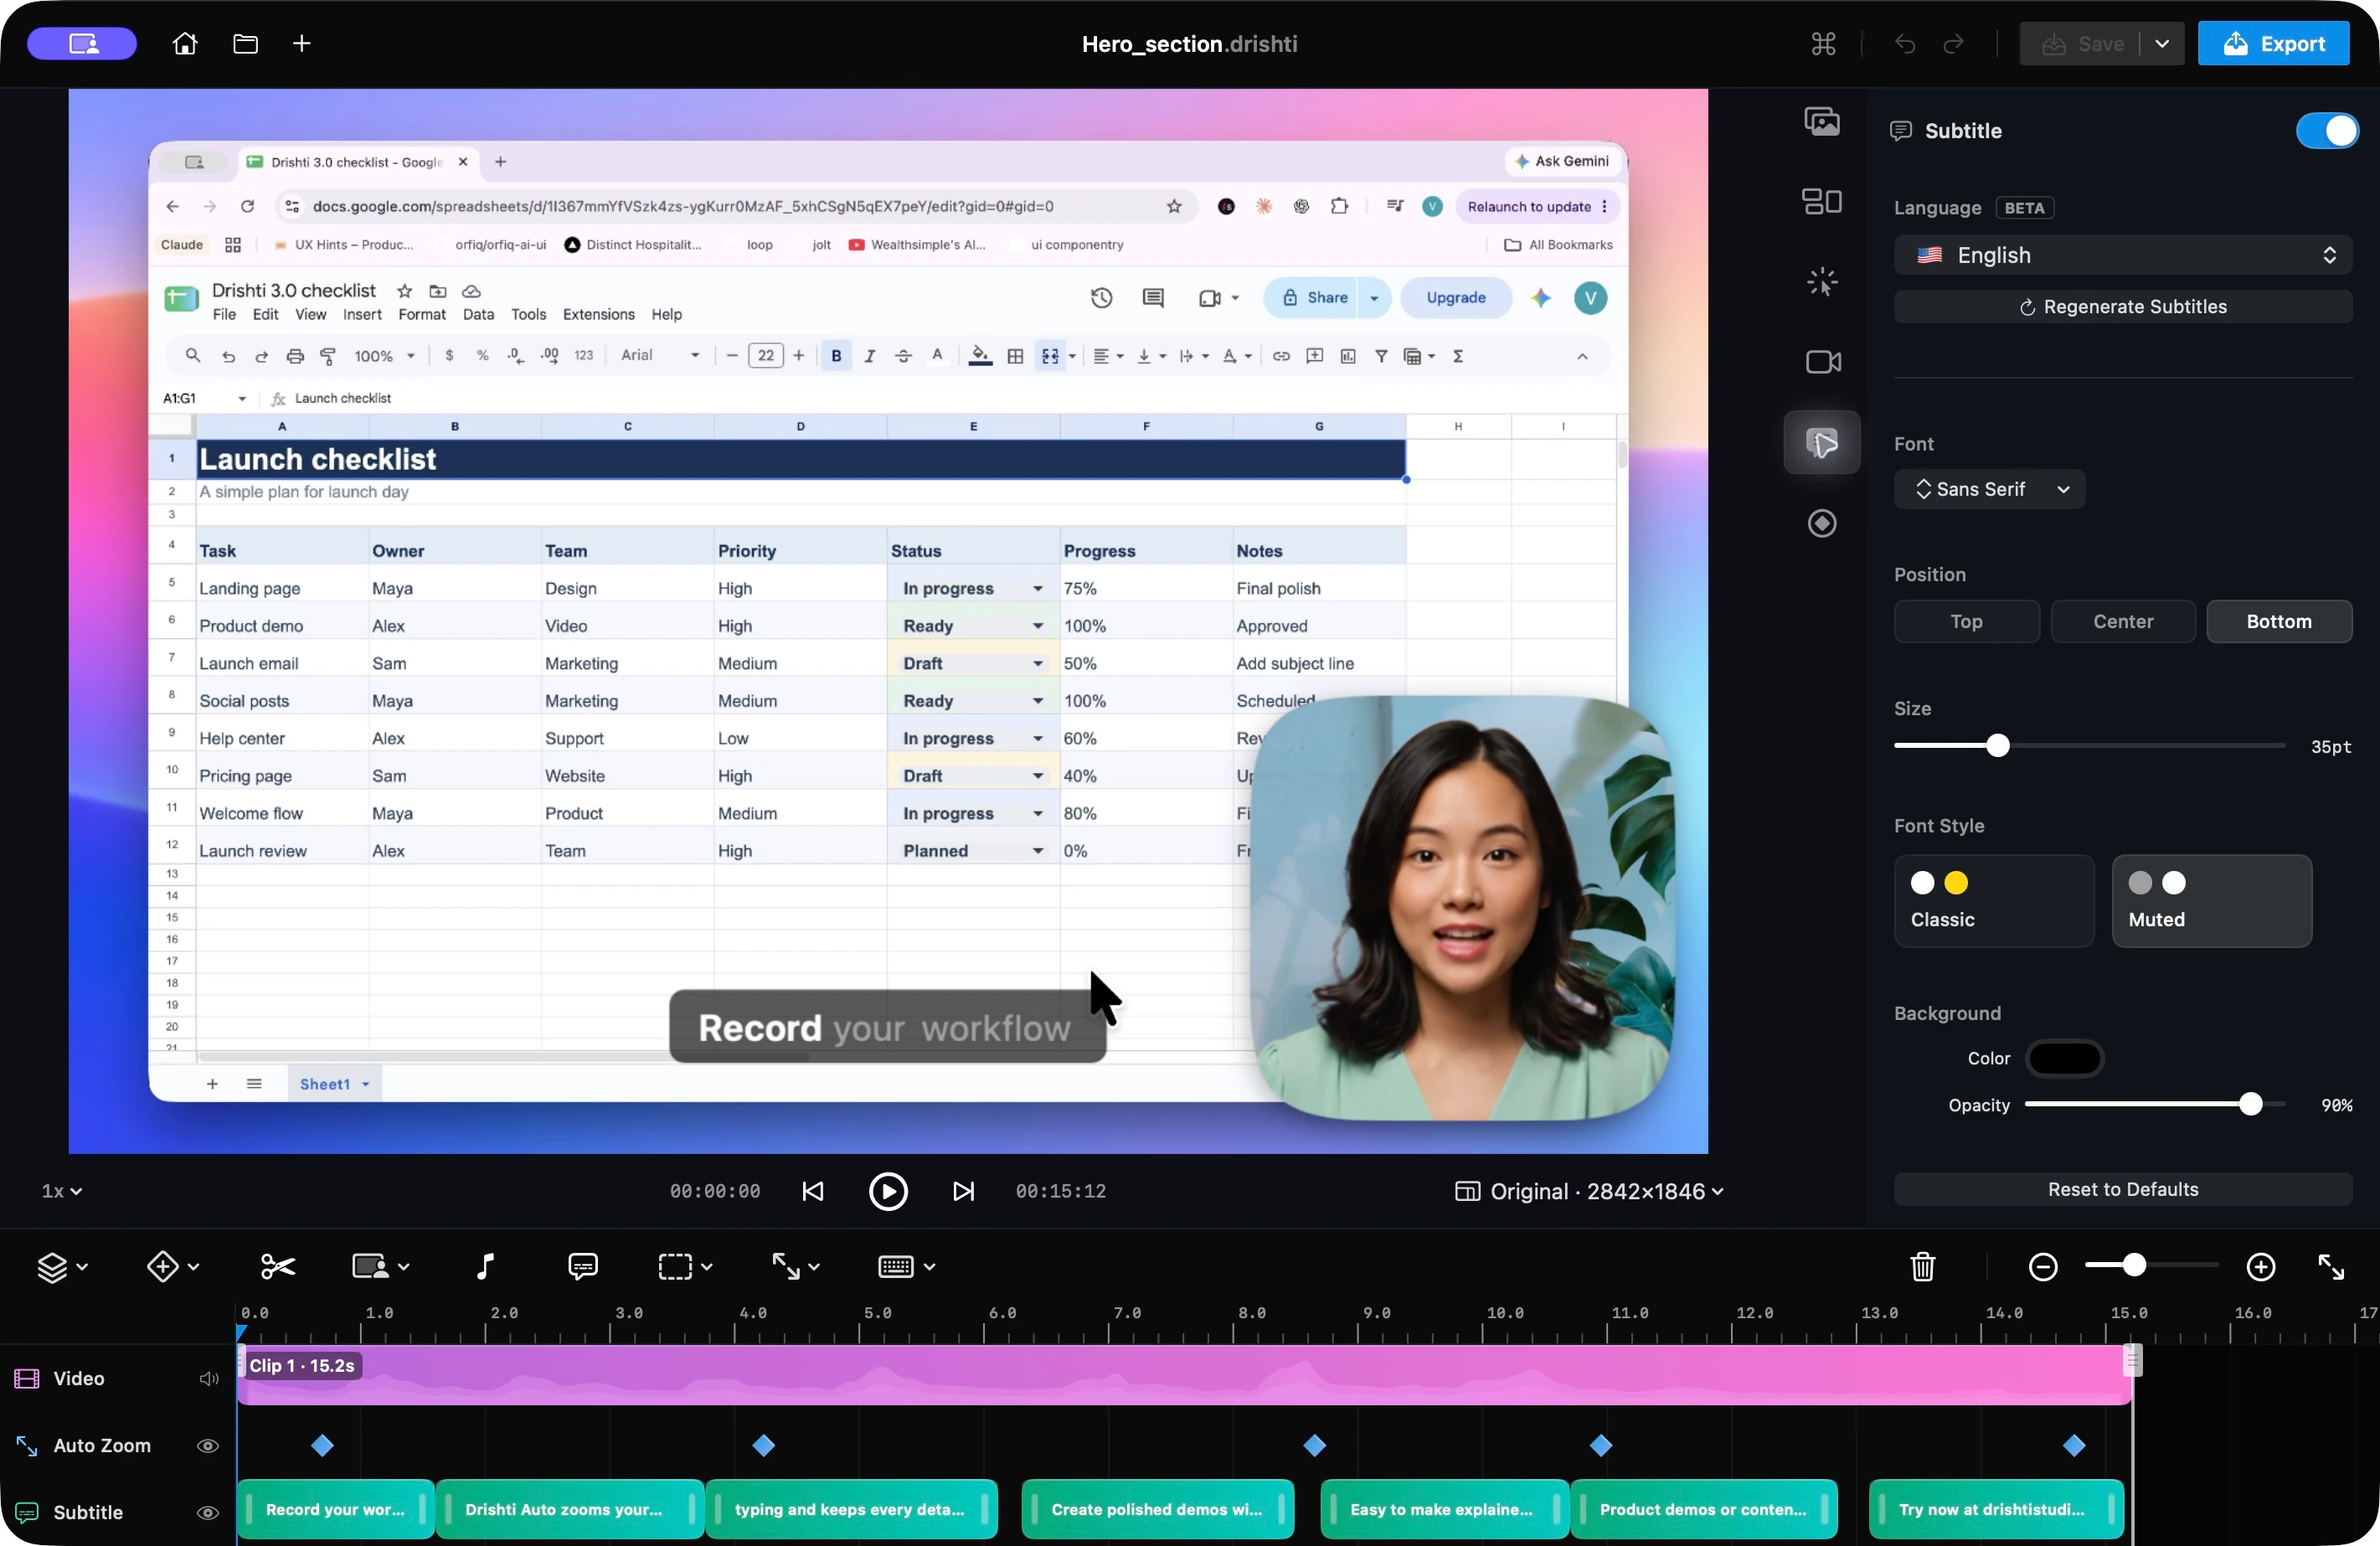
Task: Mute the Video track speaker
Action: coord(208,1378)
